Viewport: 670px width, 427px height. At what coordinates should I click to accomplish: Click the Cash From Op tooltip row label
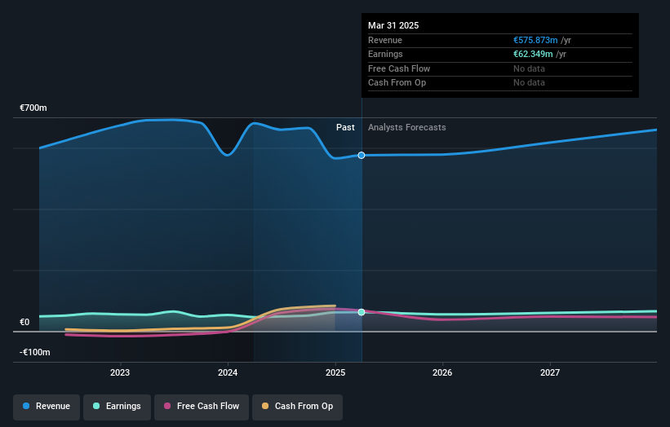(x=397, y=83)
